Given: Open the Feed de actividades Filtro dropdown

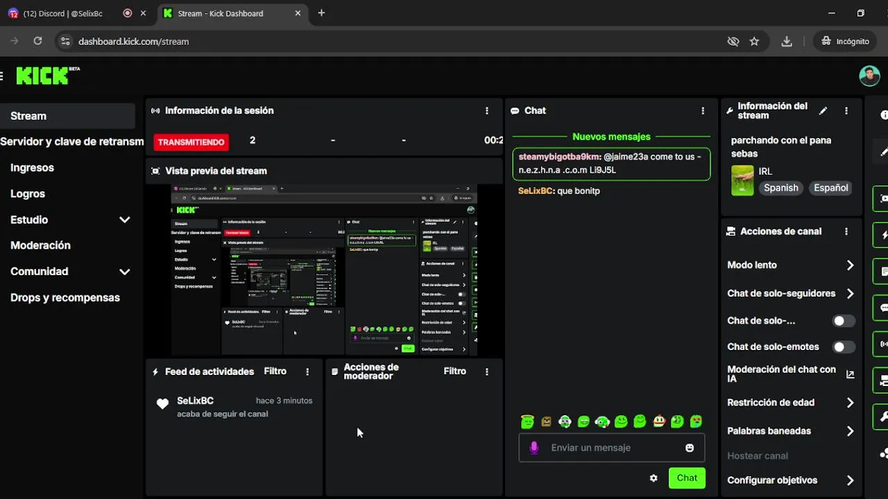Looking at the screenshot, I should point(275,371).
